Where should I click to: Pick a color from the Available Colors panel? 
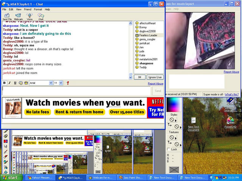174,105
